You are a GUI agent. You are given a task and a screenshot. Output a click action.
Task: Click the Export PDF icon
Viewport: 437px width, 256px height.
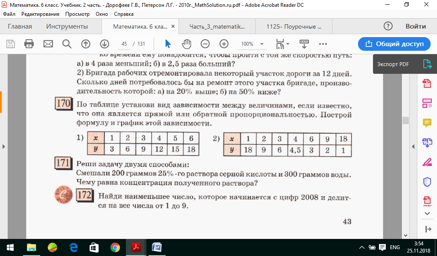[x=427, y=64]
